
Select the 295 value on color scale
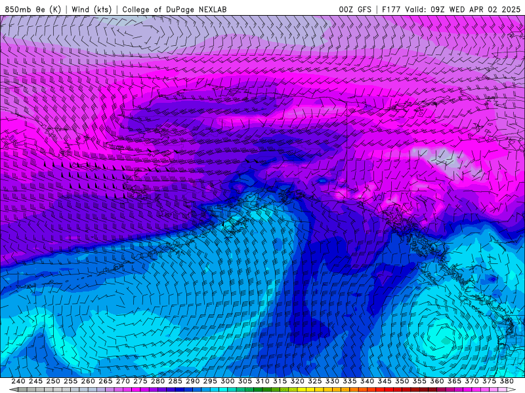210,381
